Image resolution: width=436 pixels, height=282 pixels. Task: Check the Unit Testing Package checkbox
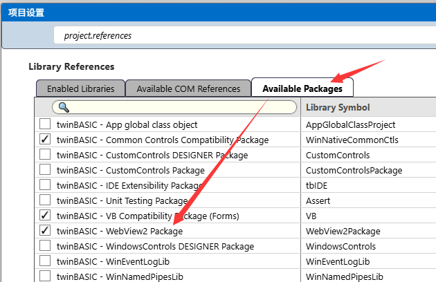point(45,200)
